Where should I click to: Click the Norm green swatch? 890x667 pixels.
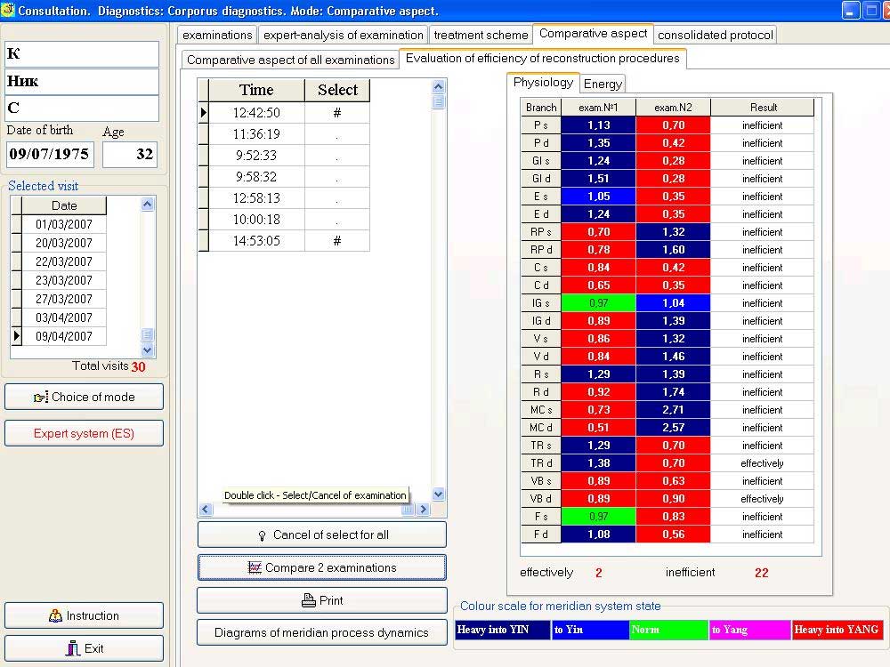(x=669, y=630)
